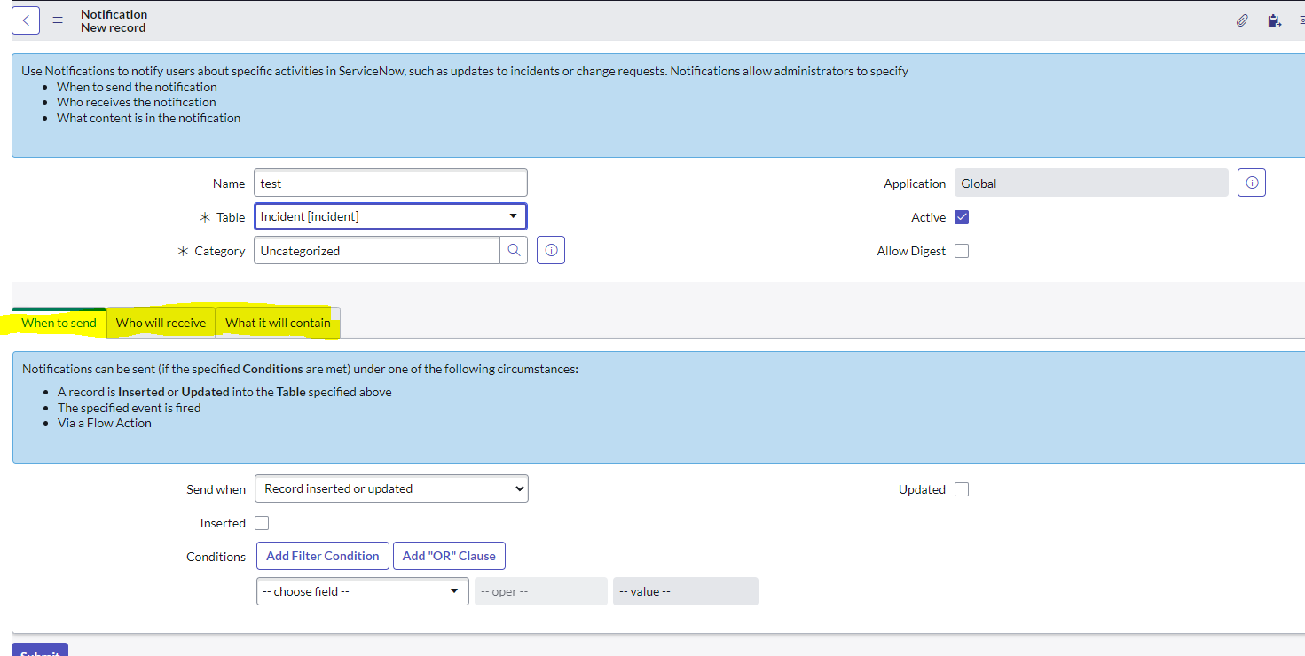This screenshot has height=656, width=1305.
Task: Uncheck the Active checkbox
Action: tap(962, 217)
